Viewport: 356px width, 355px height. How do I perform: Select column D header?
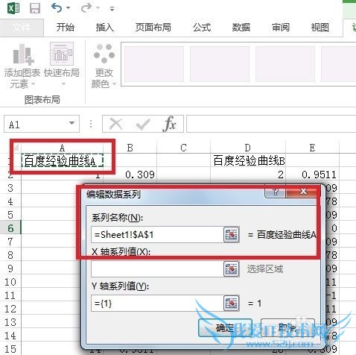click(x=248, y=148)
